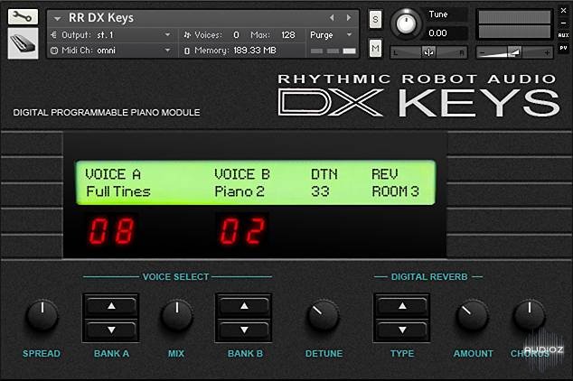
Task: Click the reverb AMOUNT knob
Action: pyautogui.click(x=472, y=315)
